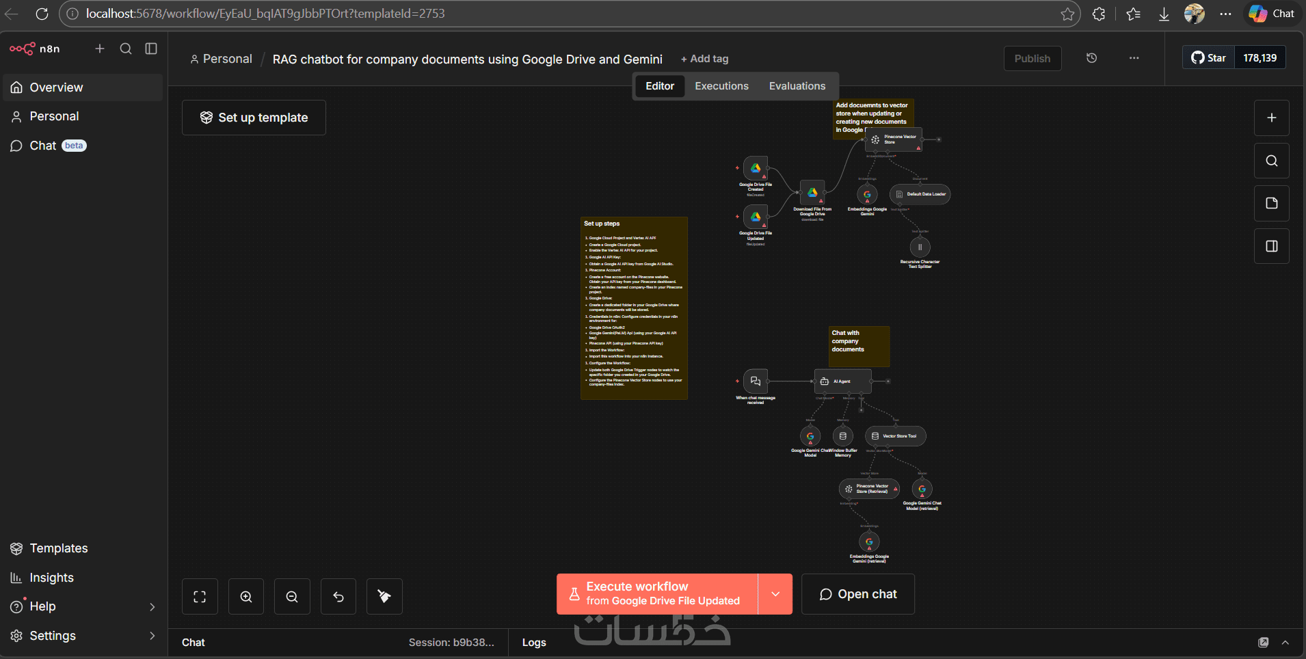Click the GitHub Star button
Screen dimensions: 1306x659
point(1208,58)
